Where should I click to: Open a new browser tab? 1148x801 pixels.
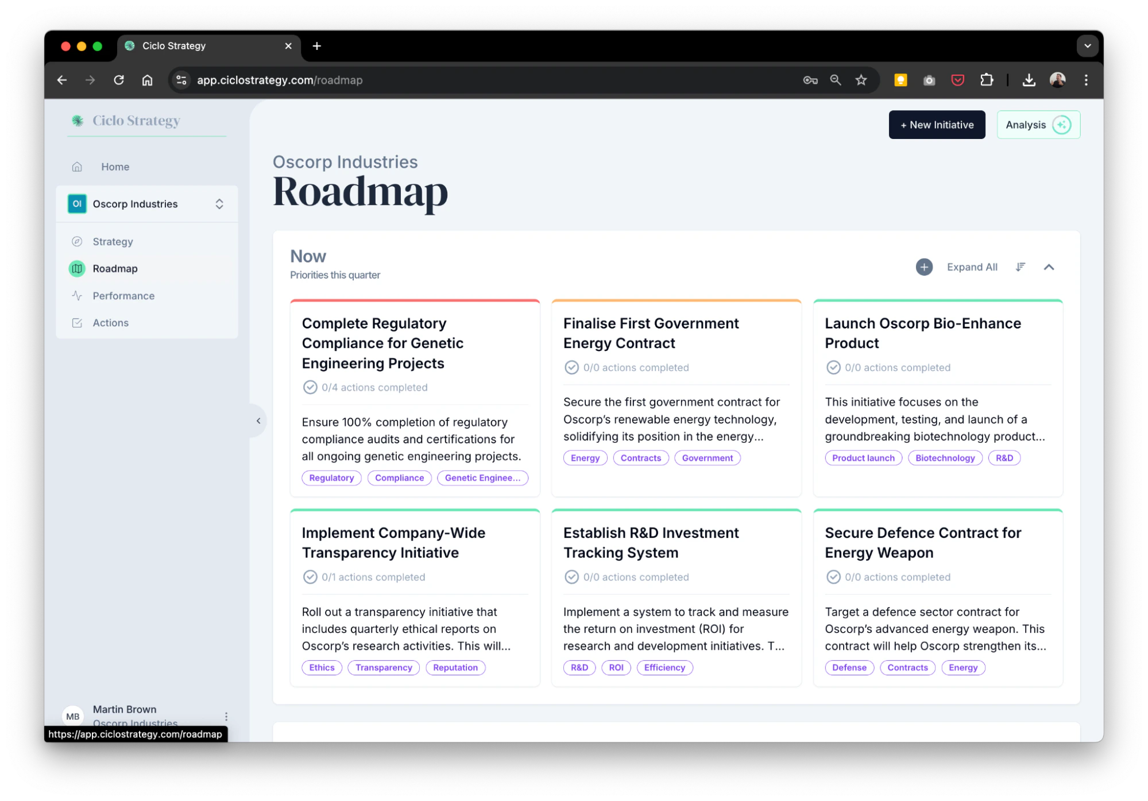click(x=317, y=46)
